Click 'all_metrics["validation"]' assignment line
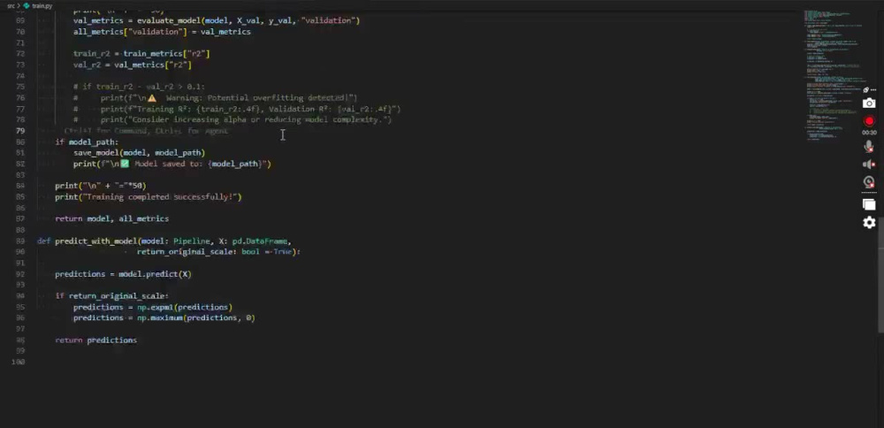Viewport: 884px width, 428px height. tap(162, 32)
